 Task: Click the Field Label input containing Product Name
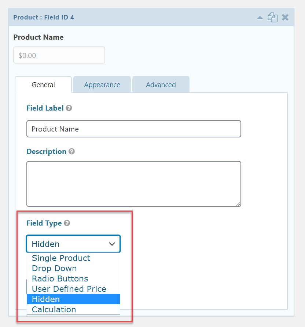coord(134,129)
